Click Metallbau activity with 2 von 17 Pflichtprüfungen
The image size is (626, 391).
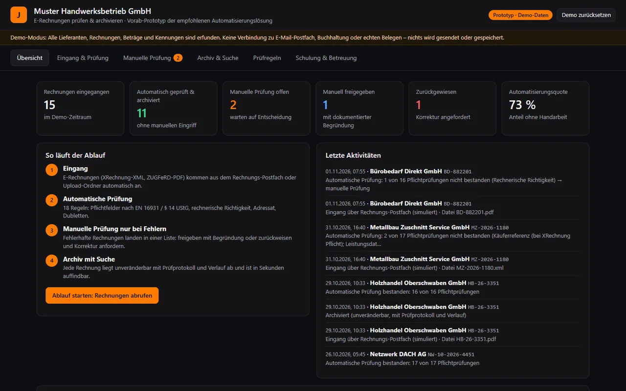[x=453, y=236]
